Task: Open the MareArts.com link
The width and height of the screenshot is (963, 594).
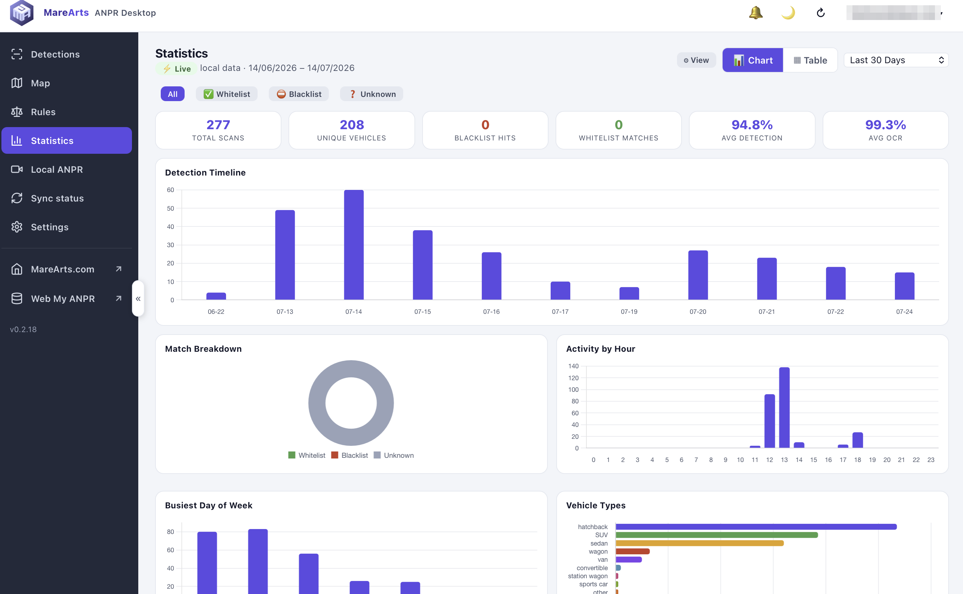Action: pyautogui.click(x=67, y=269)
